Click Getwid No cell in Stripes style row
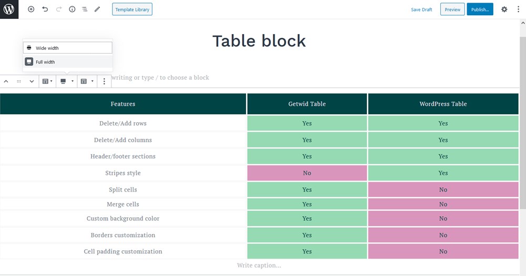 pyautogui.click(x=307, y=173)
